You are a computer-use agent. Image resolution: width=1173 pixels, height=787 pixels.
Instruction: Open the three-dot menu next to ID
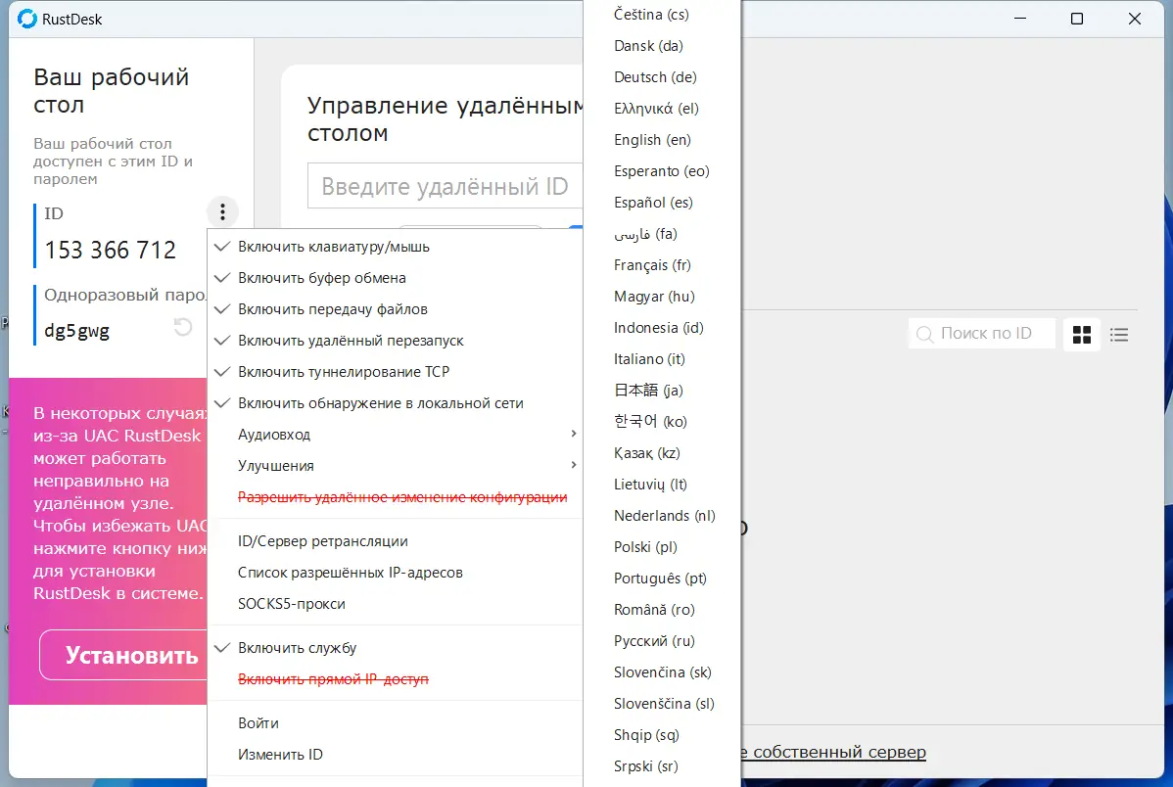(x=222, y=211)
